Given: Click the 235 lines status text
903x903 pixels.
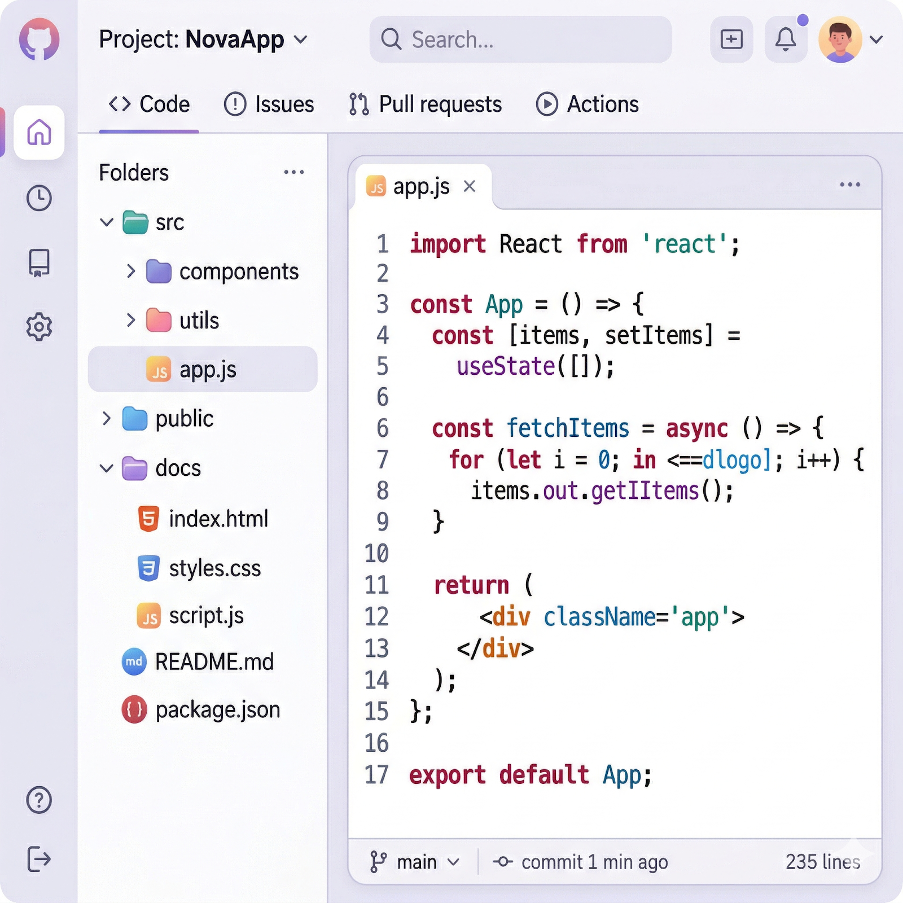Looking at the screenshot, I should (823, 862).
